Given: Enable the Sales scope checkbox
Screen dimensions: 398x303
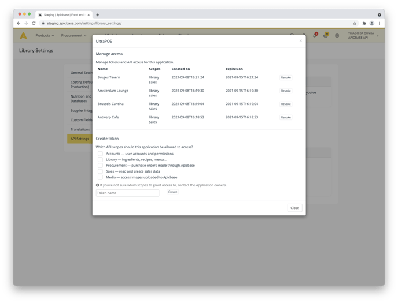Looking at the screenshot, I should pos(100,171).
